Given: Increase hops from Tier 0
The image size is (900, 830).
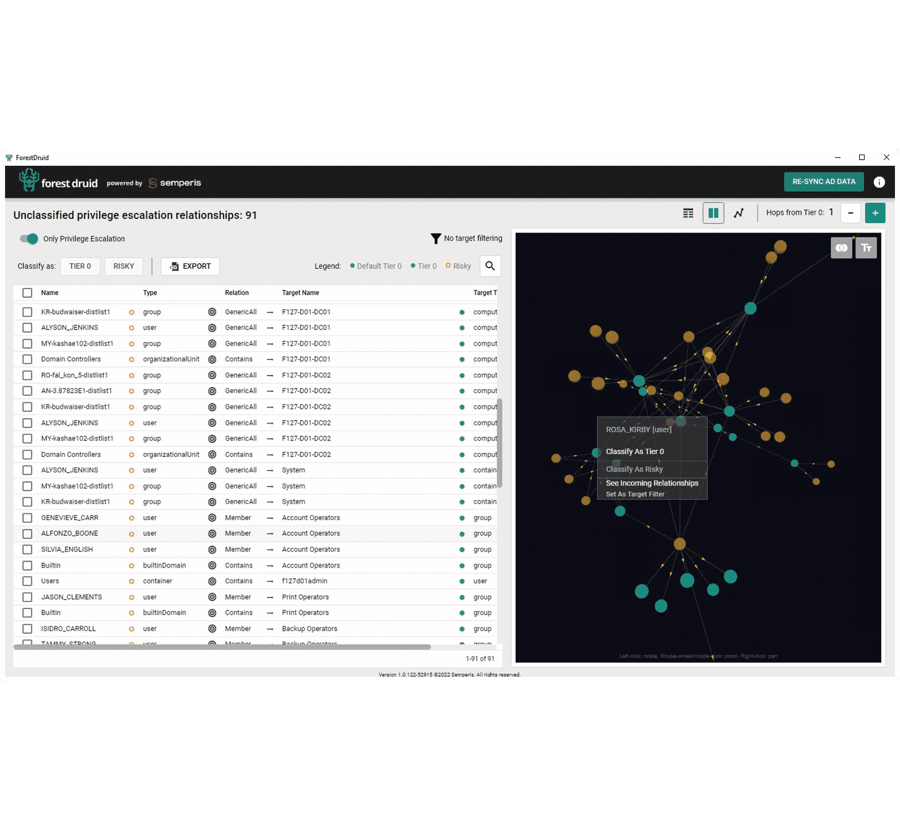Looking at the screenshot, I should click(875, 213).
